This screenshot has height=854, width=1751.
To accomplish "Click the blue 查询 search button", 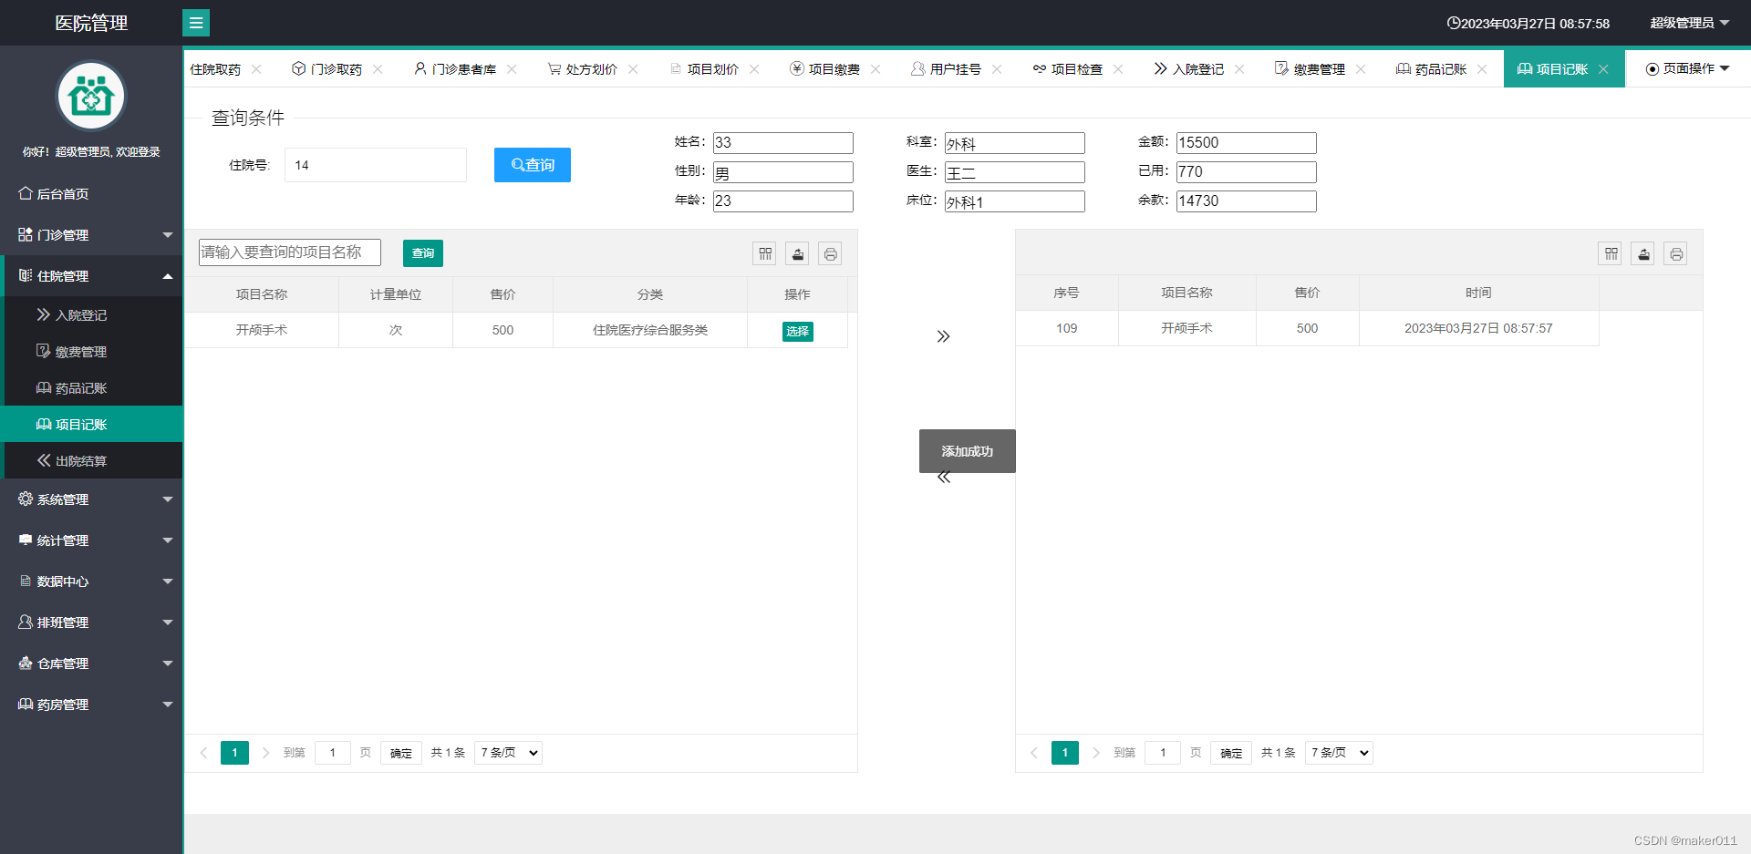I will (x=533, y=165).
